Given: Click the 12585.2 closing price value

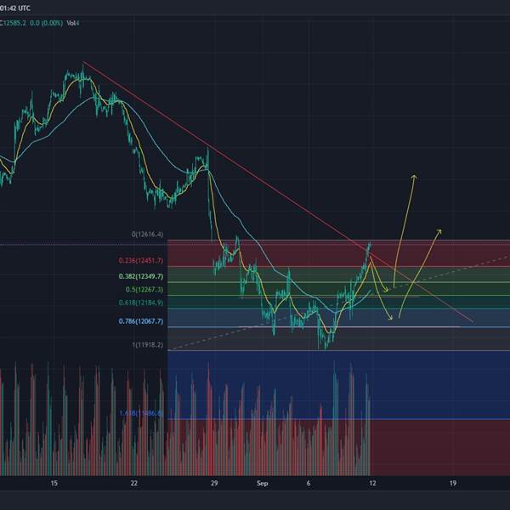Looking at the screenshot, I should coord(15,24).
